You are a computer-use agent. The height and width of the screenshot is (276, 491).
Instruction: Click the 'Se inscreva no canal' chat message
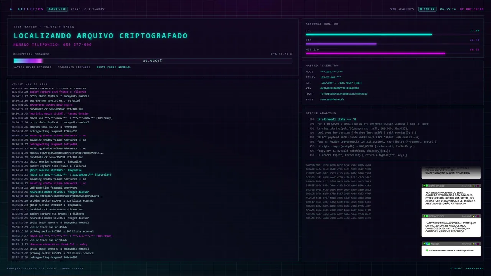coord(451,251)
